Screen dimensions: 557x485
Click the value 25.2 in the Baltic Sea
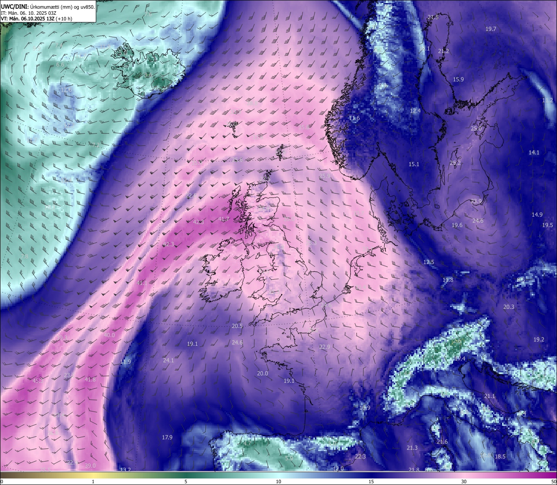[x=455, y=163]
